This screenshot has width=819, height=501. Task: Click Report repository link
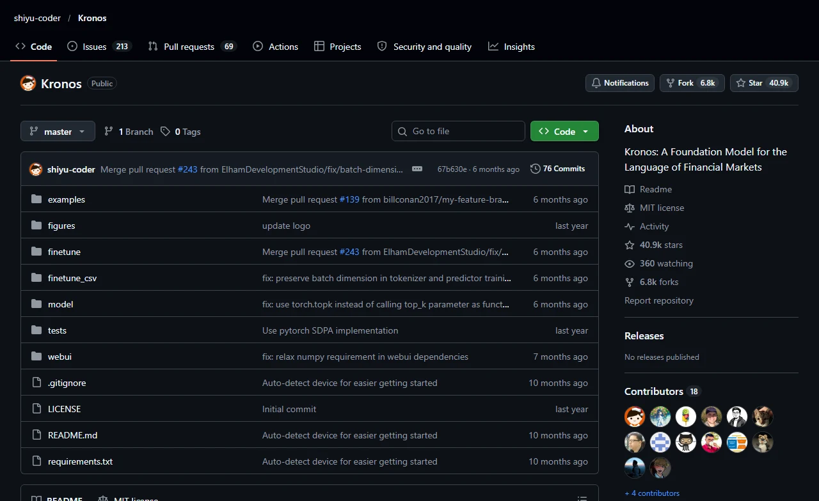tap(659, 300)
